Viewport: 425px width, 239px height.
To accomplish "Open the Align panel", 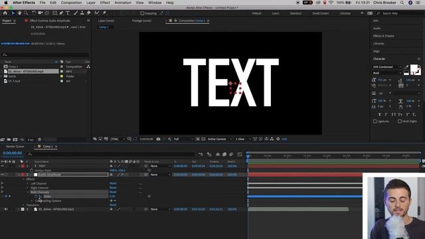I will coord(377,51).
